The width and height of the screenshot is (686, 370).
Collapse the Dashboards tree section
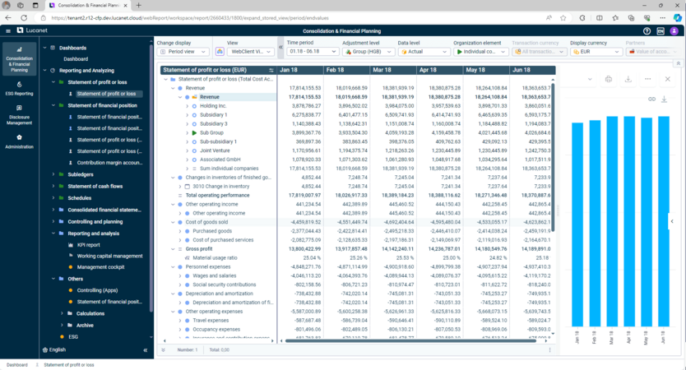[44, 48]
